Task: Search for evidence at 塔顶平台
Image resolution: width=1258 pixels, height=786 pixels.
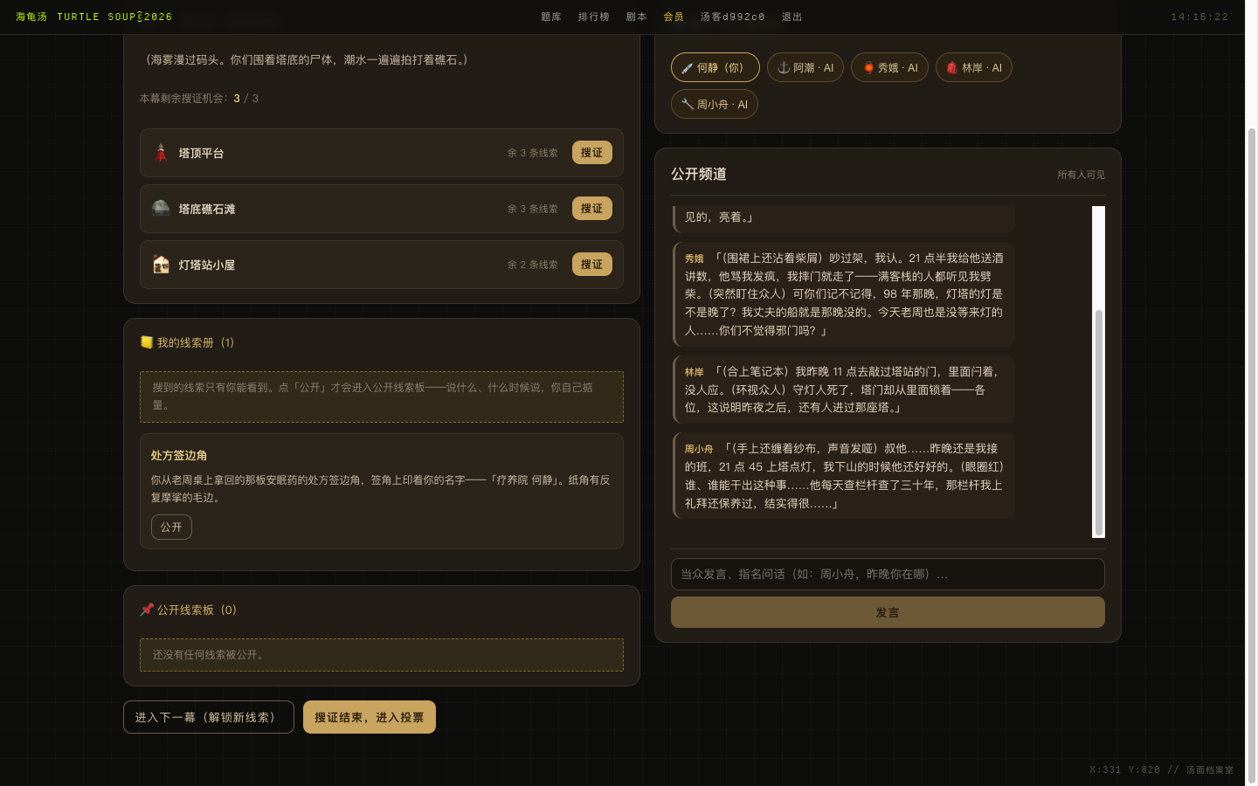Action: pos(591,153)
